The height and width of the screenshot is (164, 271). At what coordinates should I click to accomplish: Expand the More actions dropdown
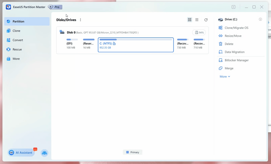[x=225, y=76]
